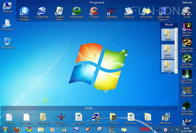Viewport: 196px width, 133px height.
Task: Open the pencil-and-brush taskbar icon
Action: tap(88, 130)
